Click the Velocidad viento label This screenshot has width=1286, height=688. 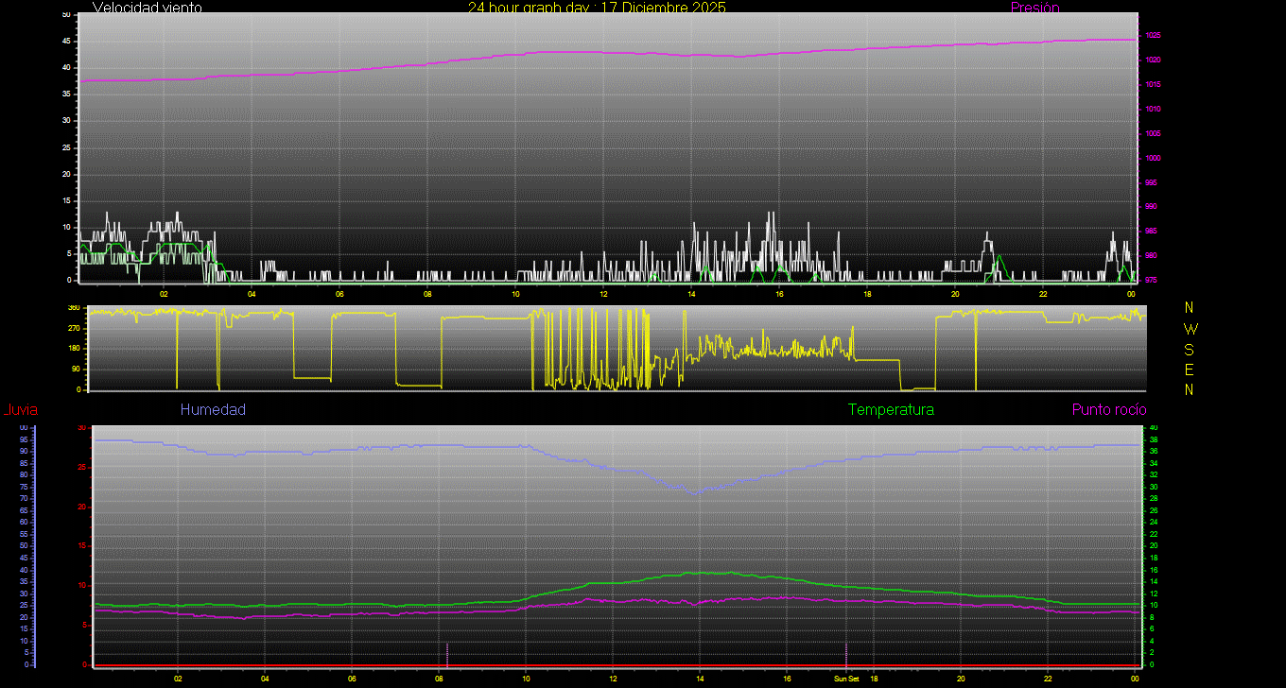(x=147, y=8)
